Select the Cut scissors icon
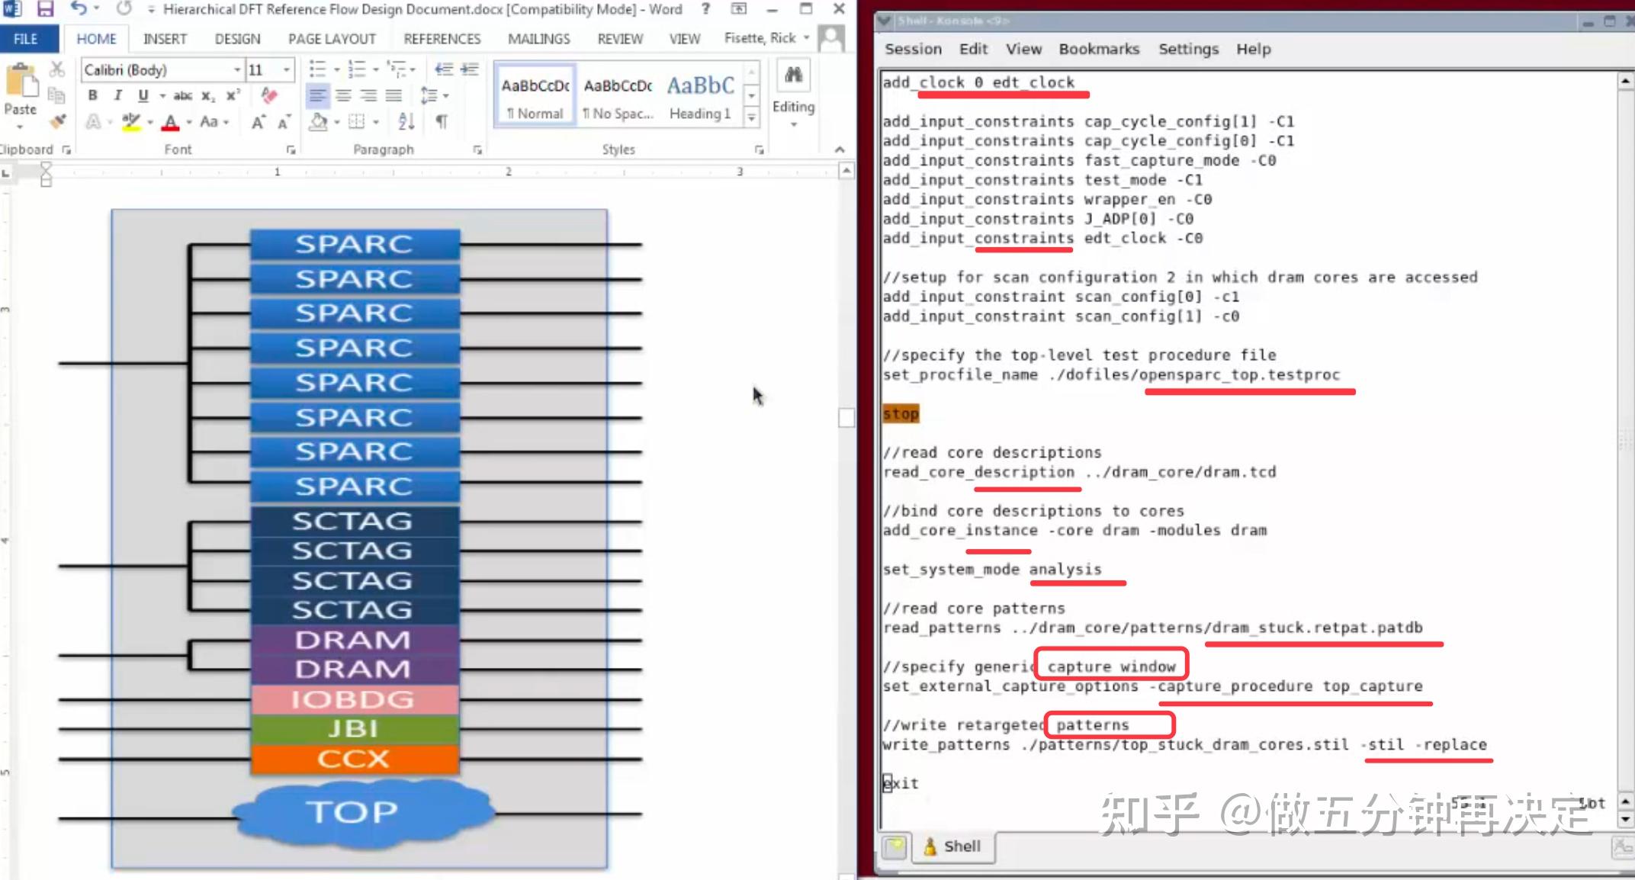Screen dimensions: 1635x880 point(56,69)
